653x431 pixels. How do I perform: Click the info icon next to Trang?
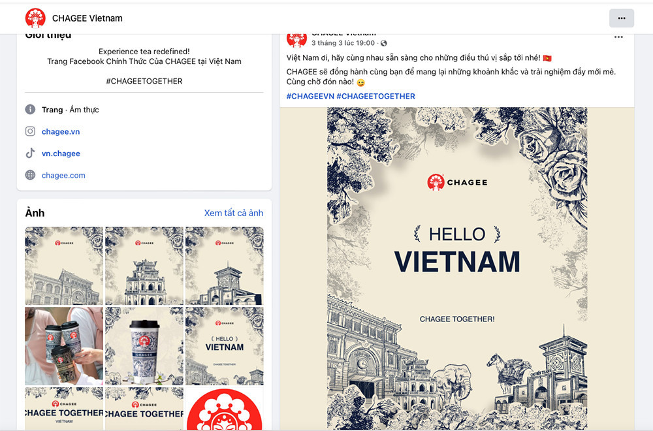tap(30, 109)
